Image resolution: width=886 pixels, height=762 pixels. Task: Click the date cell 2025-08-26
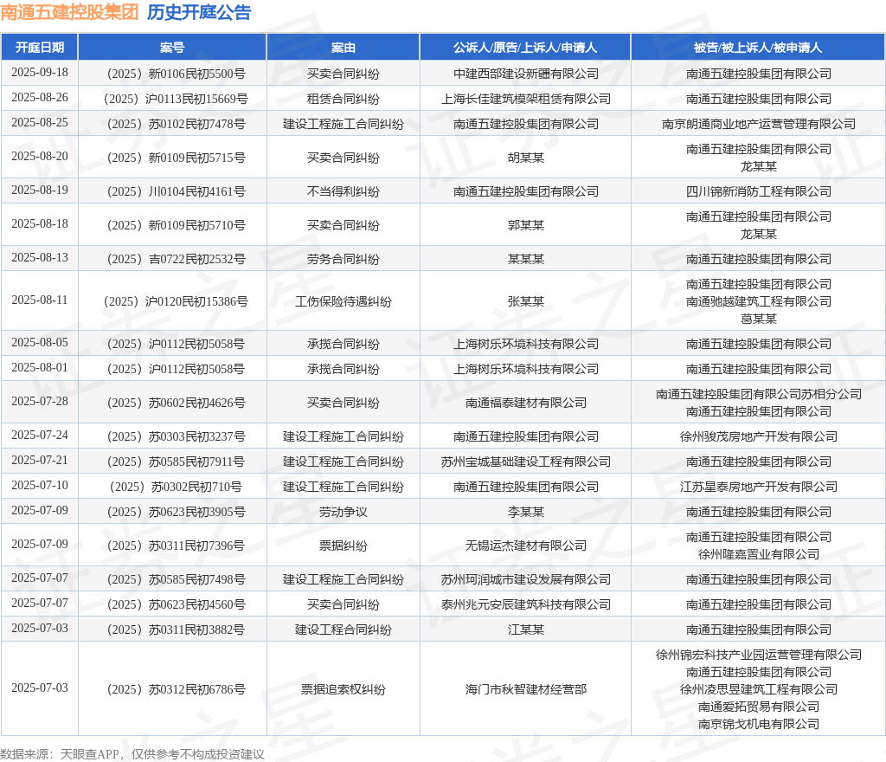(x=40, y=98)
